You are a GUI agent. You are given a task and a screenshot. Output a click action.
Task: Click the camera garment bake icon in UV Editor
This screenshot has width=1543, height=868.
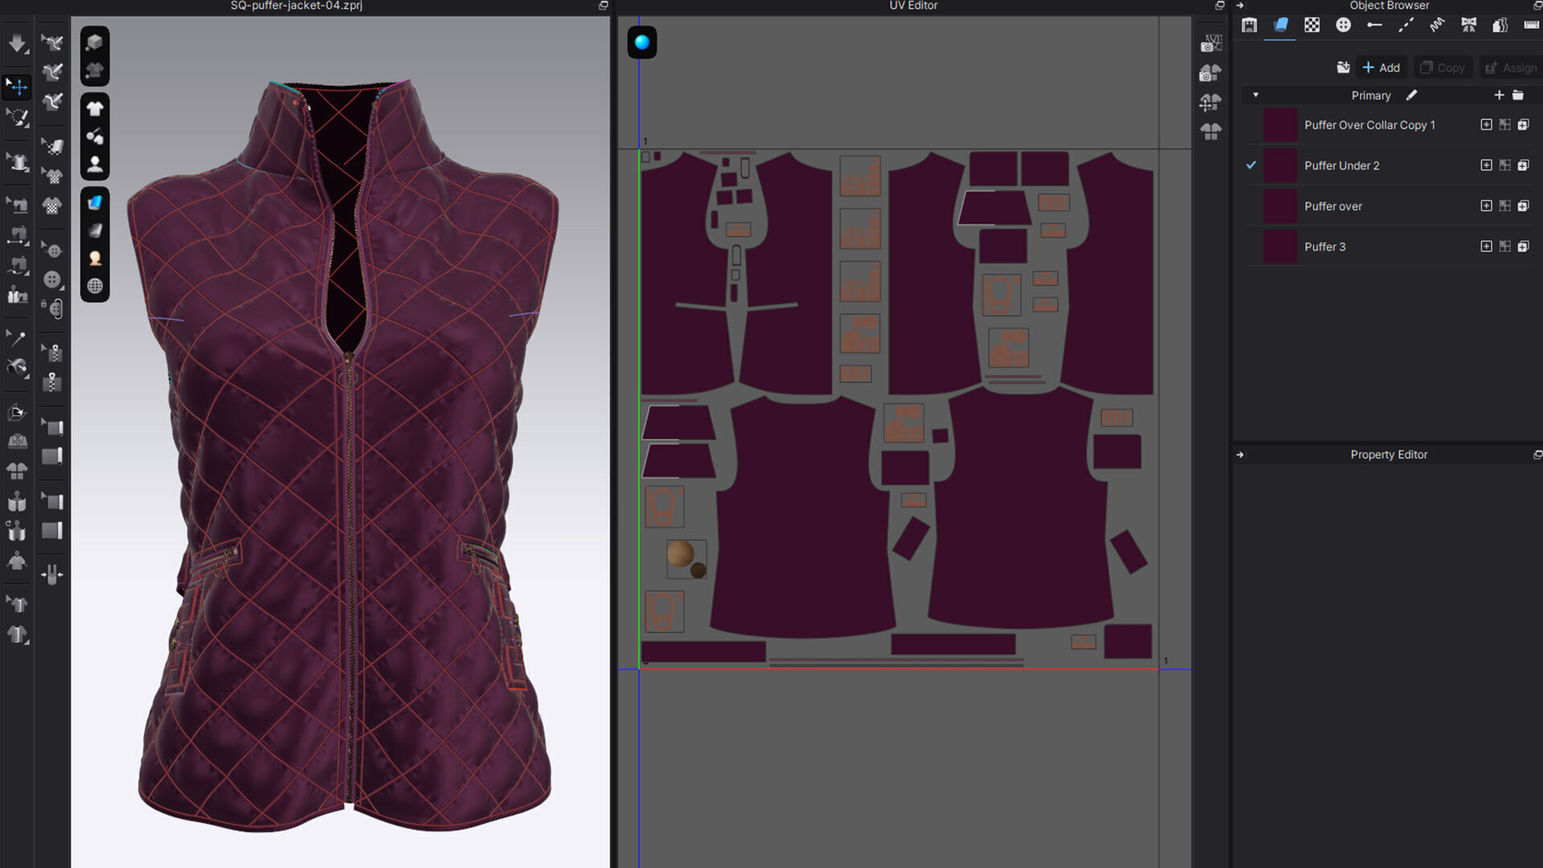coord(1210,73)
